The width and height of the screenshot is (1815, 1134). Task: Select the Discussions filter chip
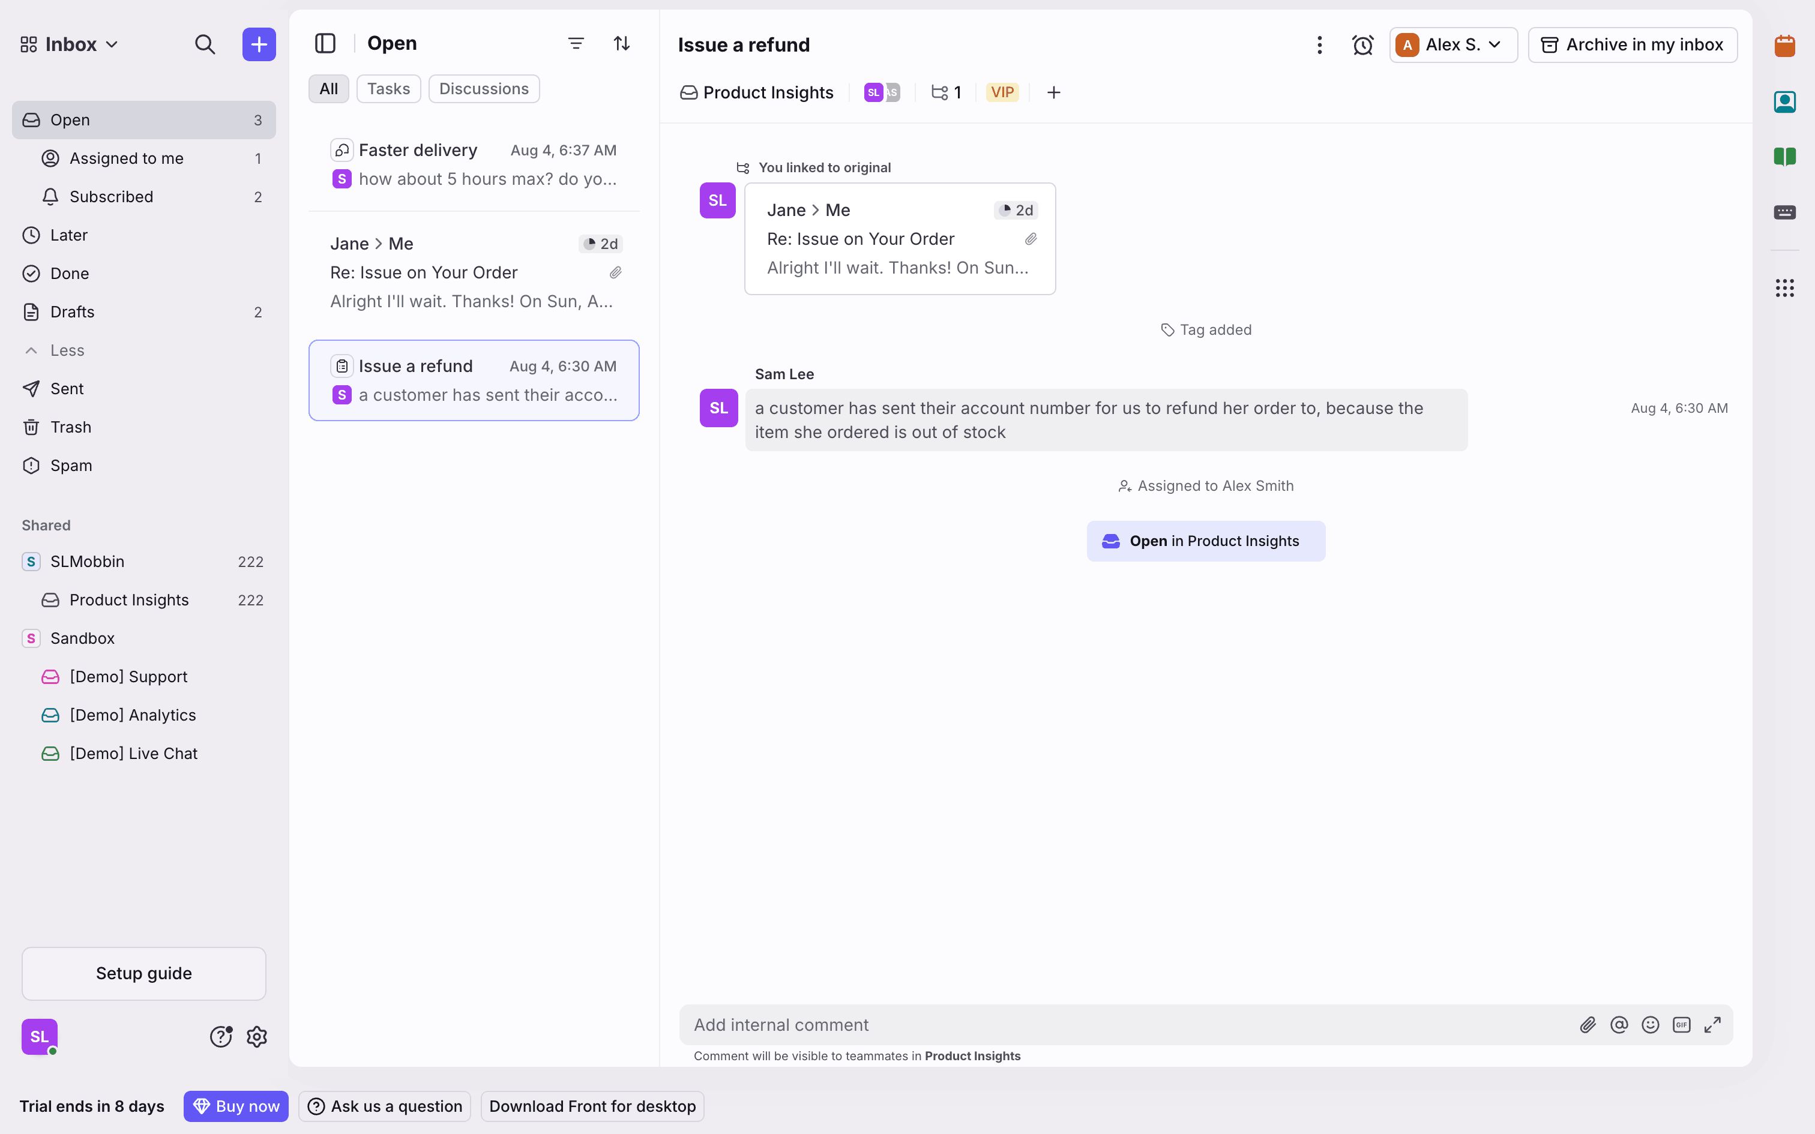tap(483, 89)
